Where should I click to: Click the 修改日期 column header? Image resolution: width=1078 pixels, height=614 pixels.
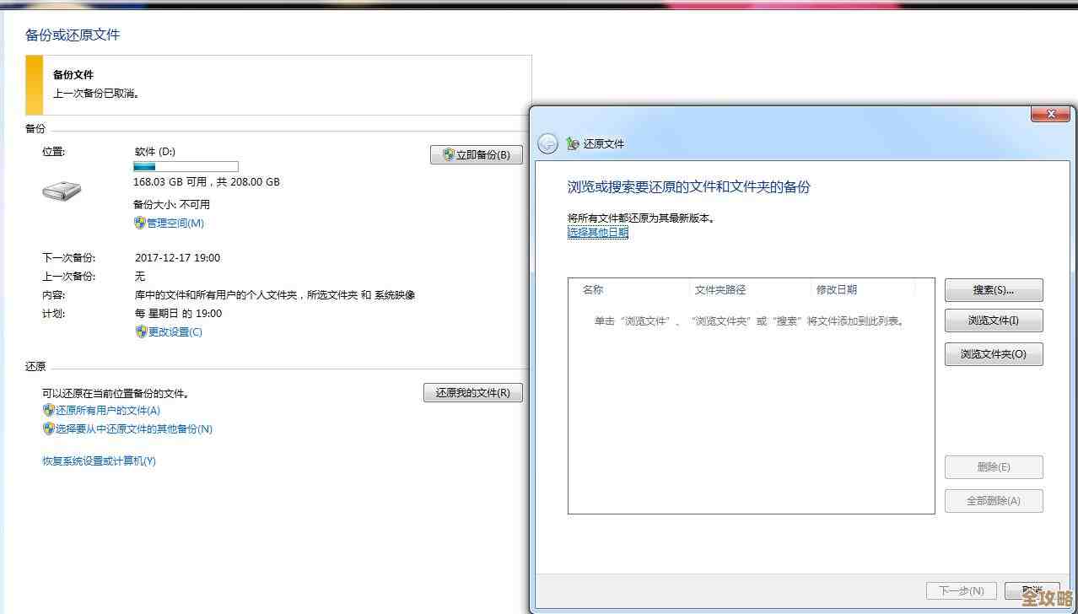[836, 289]
